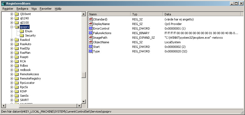This screenshot has width=245, height=115.
Task: Expand the RemoteRegistry key
Action: (x=12, y=78)
